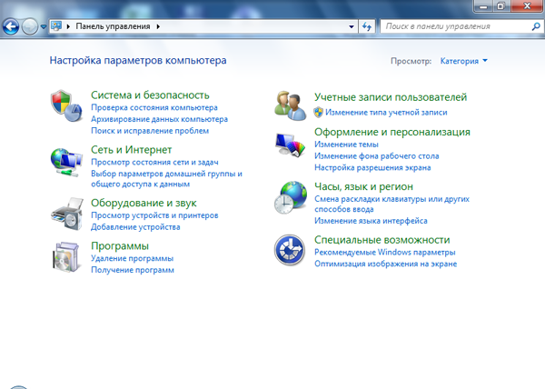
Task: Open the Clock, Language and Region globe icon
Action: click(291, 197)
